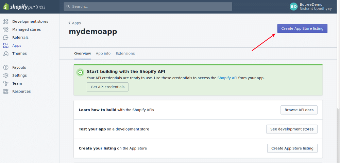
Task: Open Themes in the sidebar
Action: (19, 54)
